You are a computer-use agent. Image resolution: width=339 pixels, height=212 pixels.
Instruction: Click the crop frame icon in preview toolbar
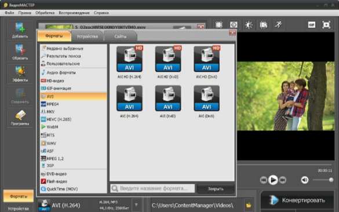tap(219, 25)
